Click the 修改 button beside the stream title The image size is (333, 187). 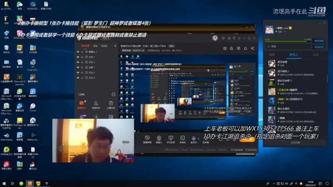click(x=171, y=46)
